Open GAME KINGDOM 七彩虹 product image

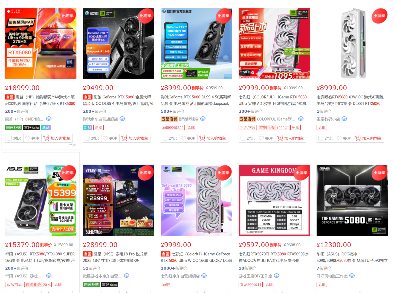(274, 200)
